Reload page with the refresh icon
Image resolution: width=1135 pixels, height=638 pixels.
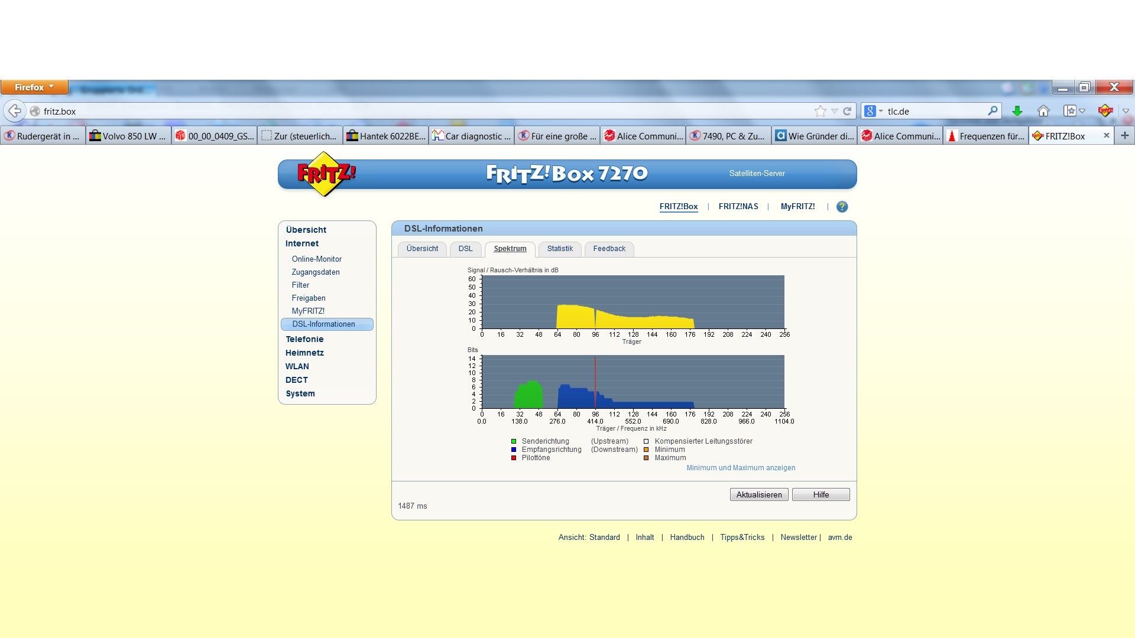(847, 111)
